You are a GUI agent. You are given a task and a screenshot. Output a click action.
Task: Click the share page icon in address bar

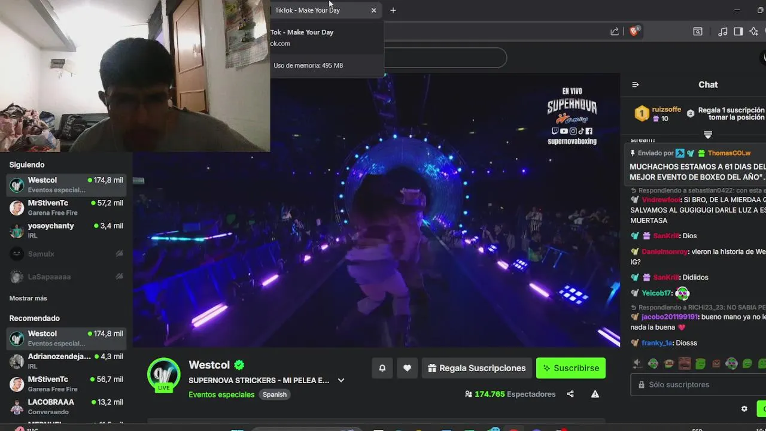pos(615,32)
